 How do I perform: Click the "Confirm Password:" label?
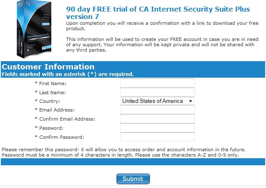pyautogui.click(x=62, y=137)
